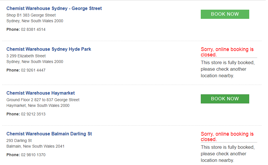Image resolution: width=268 pixels, height=165 pixels.
Task: Click the 3 299 Elizabeth Street address
Action: pos(26,56)
